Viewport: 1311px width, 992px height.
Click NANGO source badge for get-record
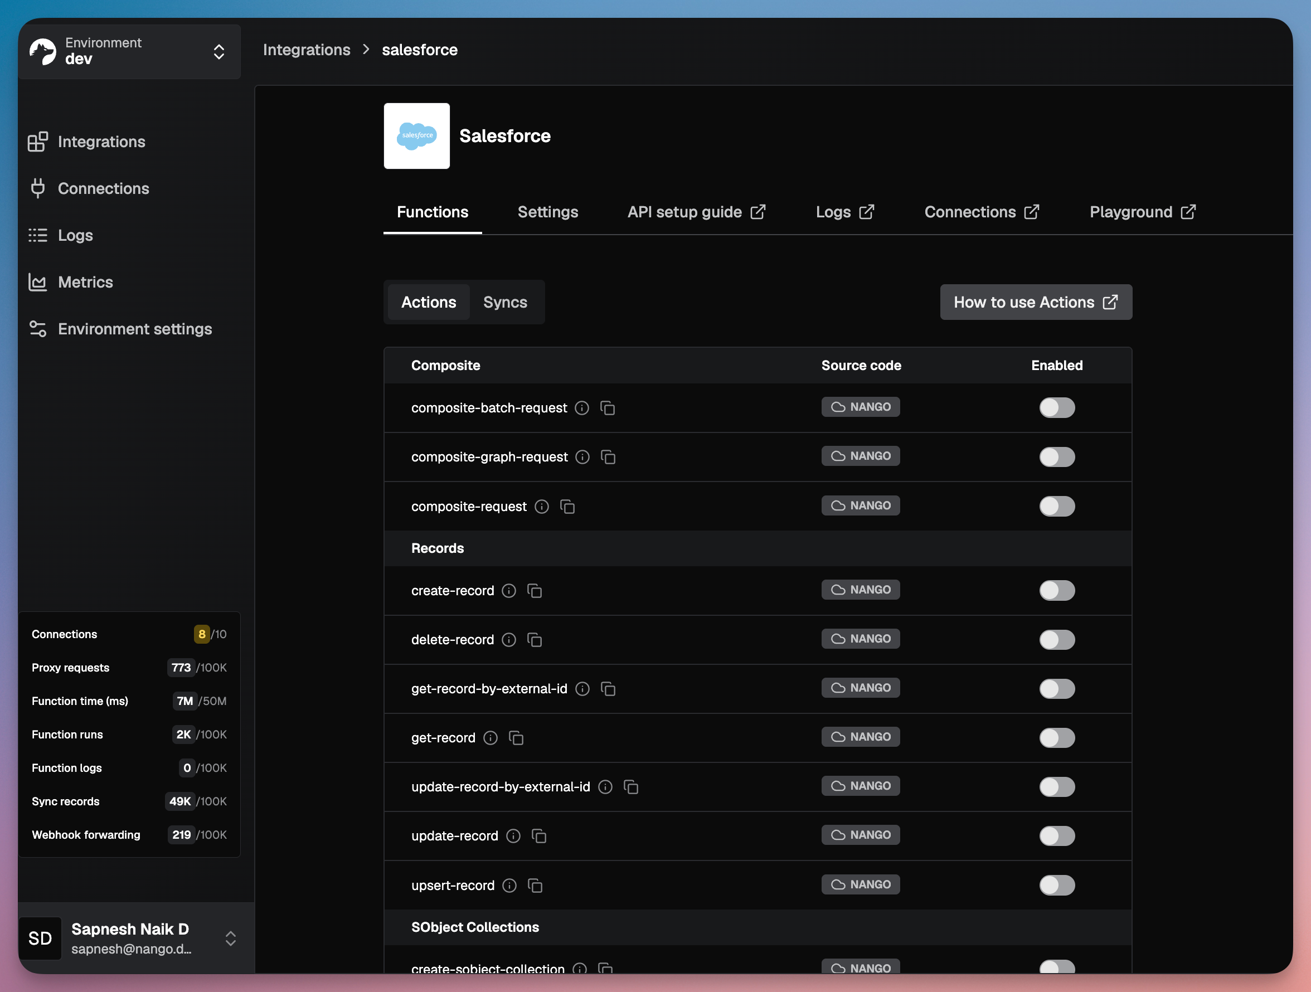click(861, 737)
